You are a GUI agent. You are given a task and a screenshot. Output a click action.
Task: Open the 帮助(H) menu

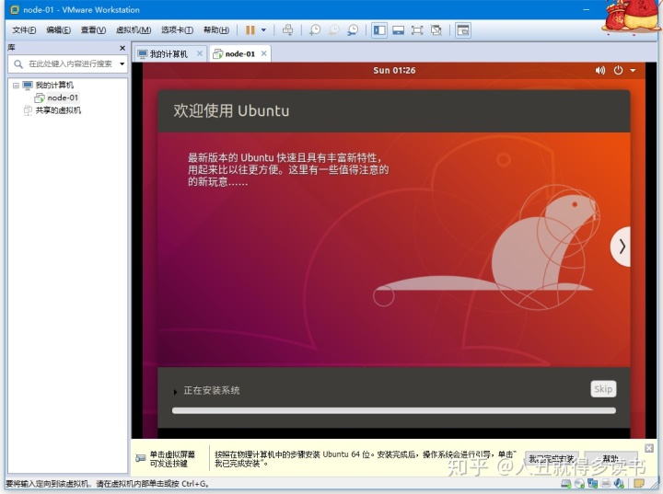216,30
